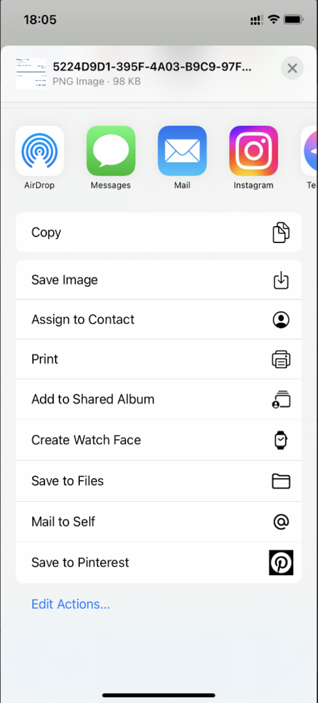Close the share sheet with X button

(292, 68)
